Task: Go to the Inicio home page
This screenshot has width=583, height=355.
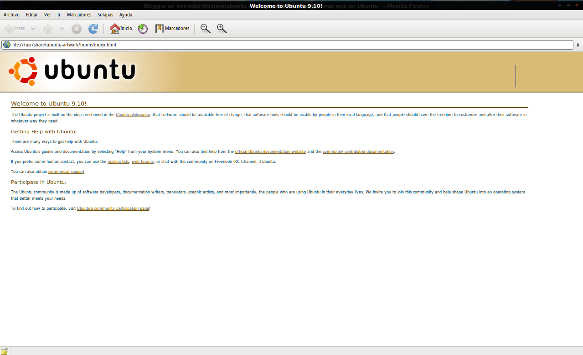Action: pyautogui.click(x=121, y=29)
